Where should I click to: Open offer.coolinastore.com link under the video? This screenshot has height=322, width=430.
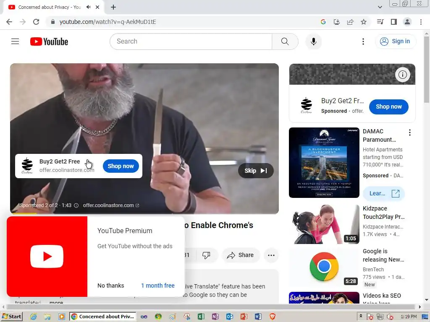click(111, 205)
